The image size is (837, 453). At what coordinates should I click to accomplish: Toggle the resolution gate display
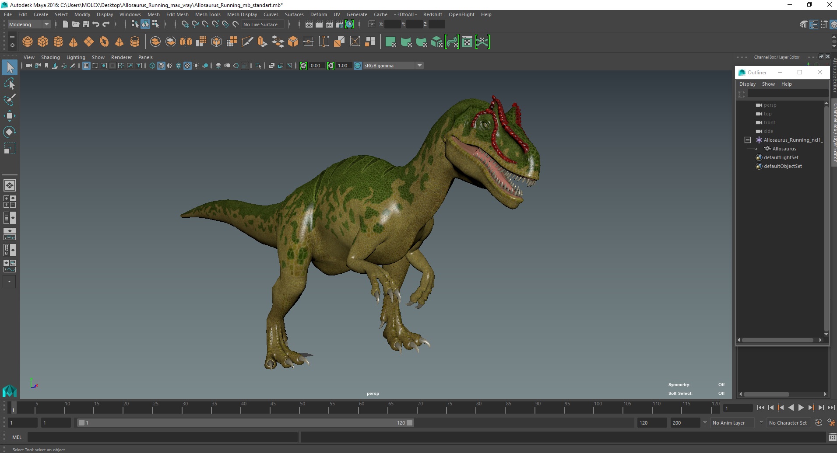(x=104, y=66)
